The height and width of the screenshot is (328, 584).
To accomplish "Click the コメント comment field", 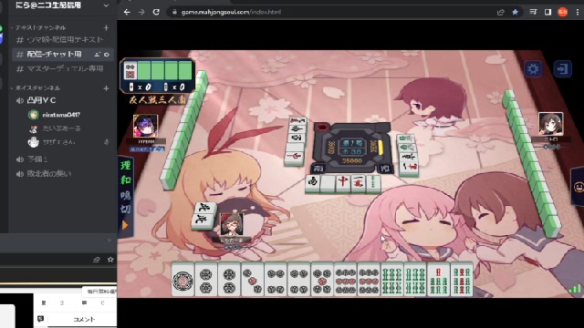I will [x=83, y=319].
